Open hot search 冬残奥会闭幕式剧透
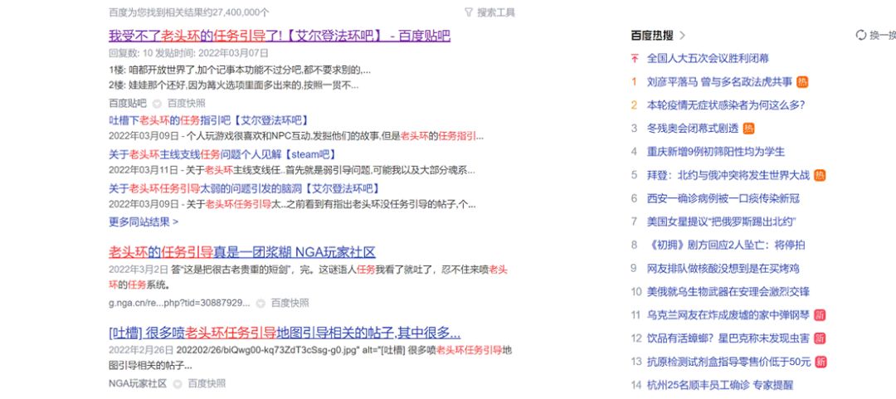896x399 pixels. [x=693, y=129]
